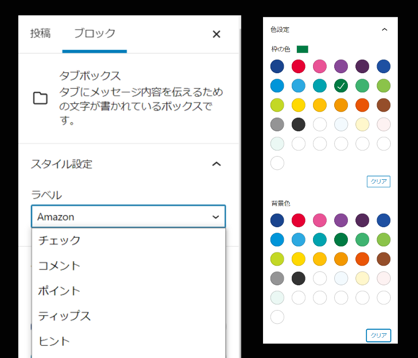Pick brown in 枠の色 palette

point(384,105)
